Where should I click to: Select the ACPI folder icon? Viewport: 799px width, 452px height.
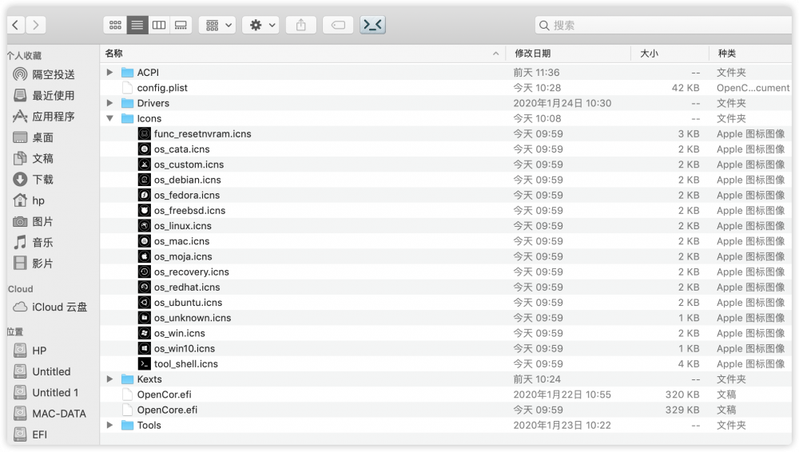point(127,73)
